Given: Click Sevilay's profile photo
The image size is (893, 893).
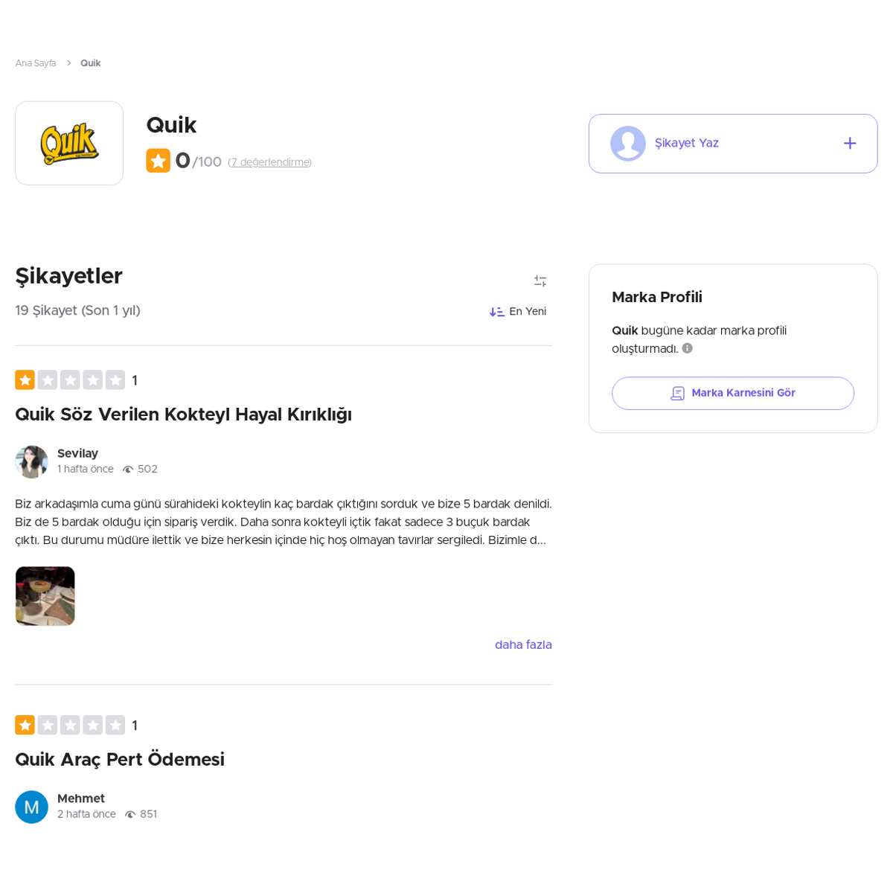Looking at the screenshot, I should coord(31,462).
